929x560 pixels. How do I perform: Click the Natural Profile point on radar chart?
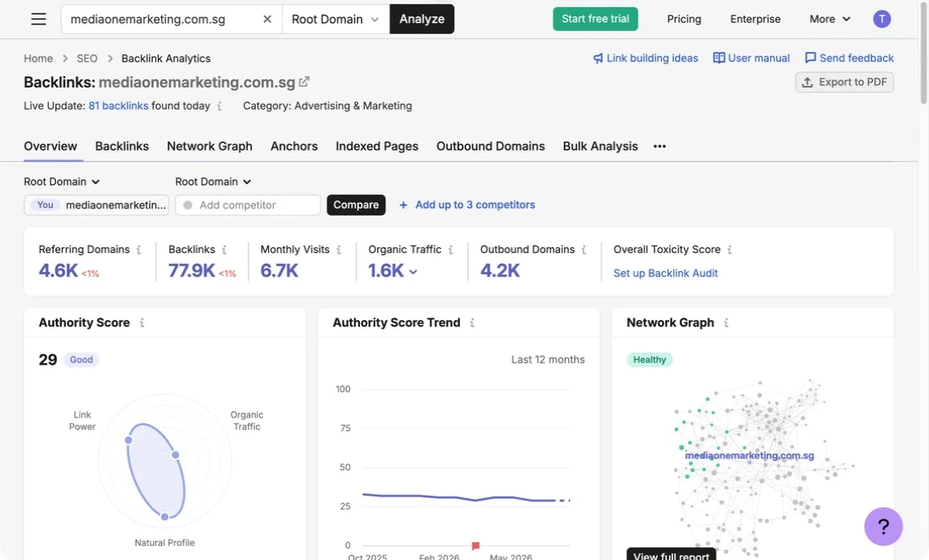[x=164, y=517]
